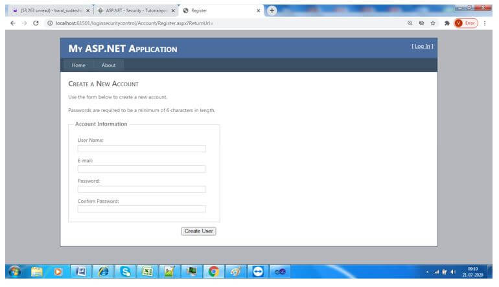Open the Windows Start menu
Image resolution: width=499 pixels, height=287 pixels.
15,271
